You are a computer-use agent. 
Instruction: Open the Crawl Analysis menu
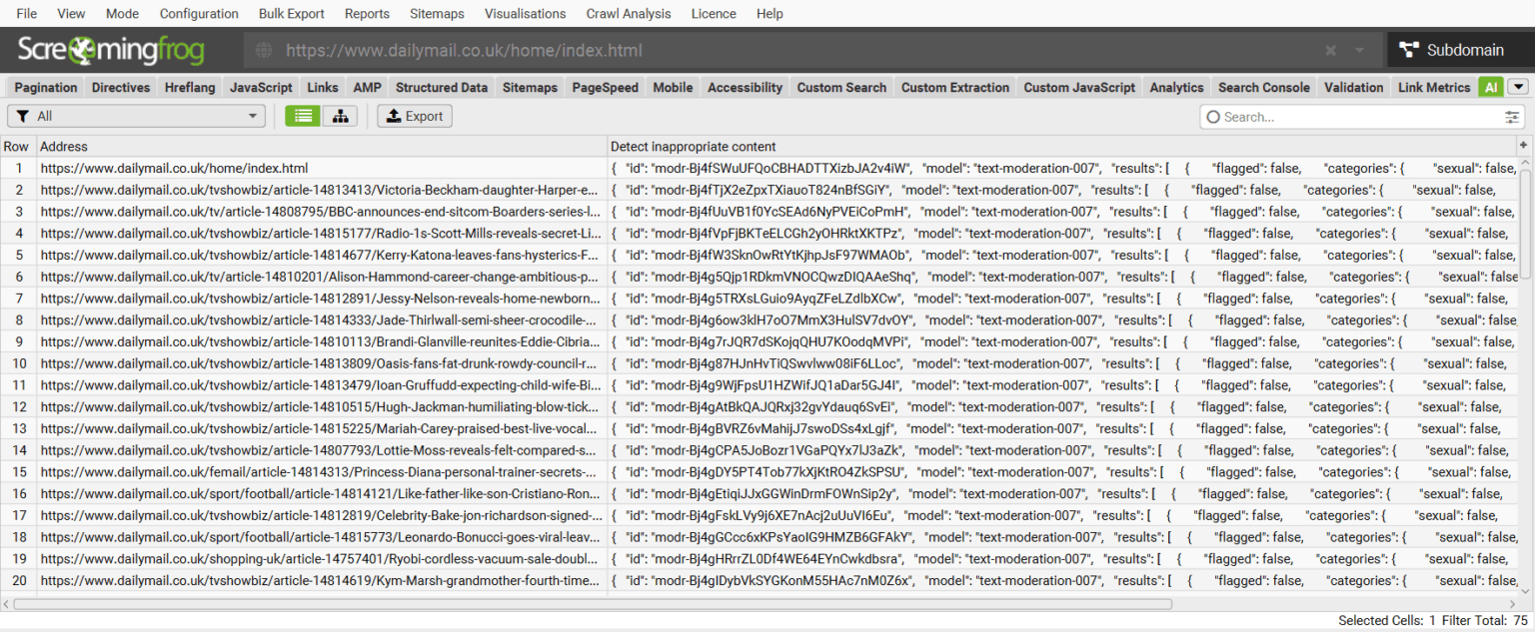[x=627, y=14]
